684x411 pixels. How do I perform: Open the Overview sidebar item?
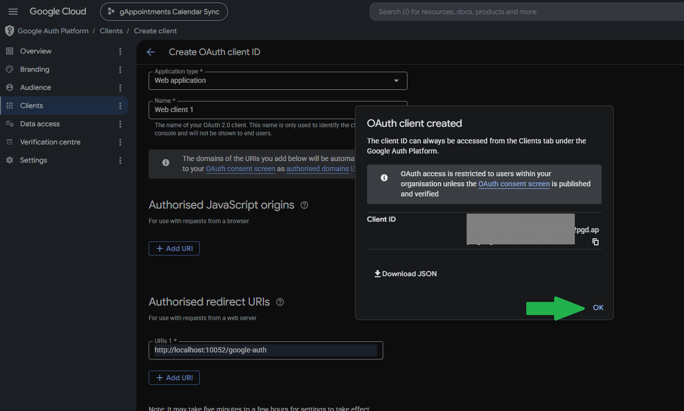click(x=36, y=51)
